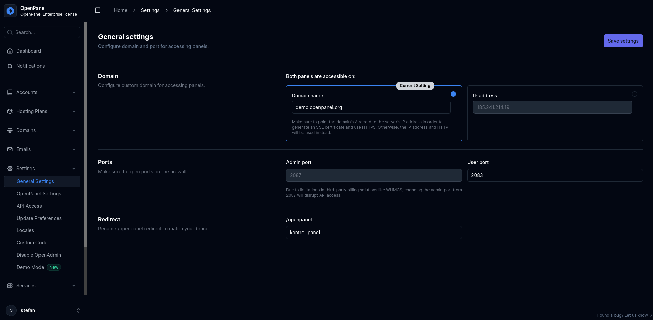Click the Domains globe icon

click(x=10, y=130)
